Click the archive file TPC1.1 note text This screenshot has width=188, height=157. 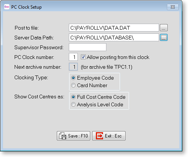tap(106, 67)
